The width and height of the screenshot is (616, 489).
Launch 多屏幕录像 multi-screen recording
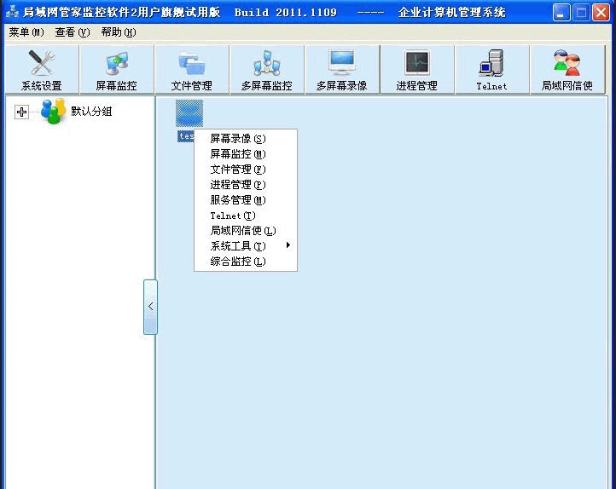coord(342,69)
